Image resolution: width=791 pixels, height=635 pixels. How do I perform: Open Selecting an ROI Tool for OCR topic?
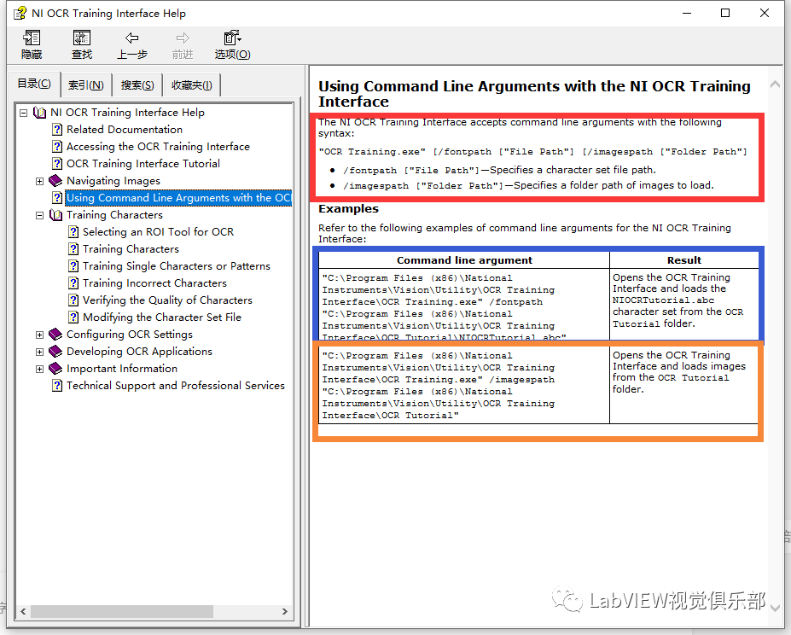159,231
